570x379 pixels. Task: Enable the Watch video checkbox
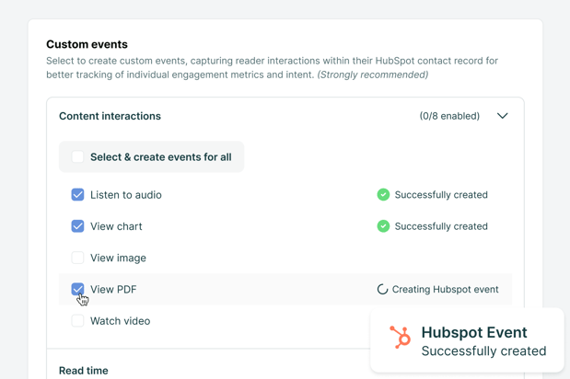click(x=77, y=321)
